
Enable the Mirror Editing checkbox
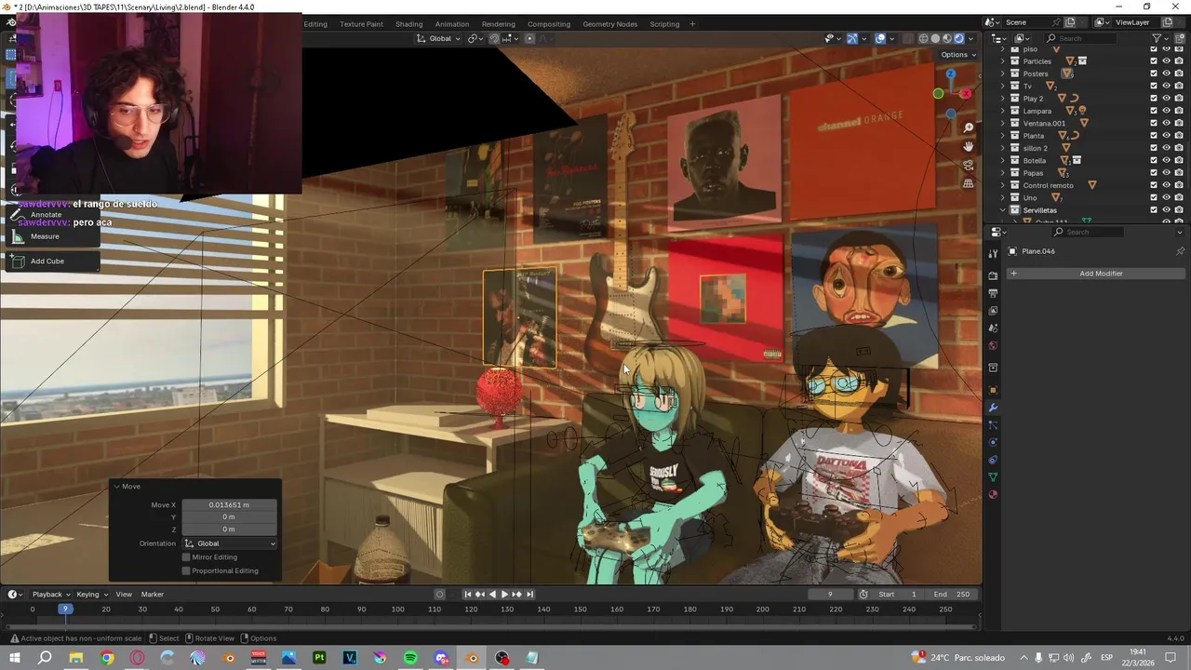tap(186, 557)
